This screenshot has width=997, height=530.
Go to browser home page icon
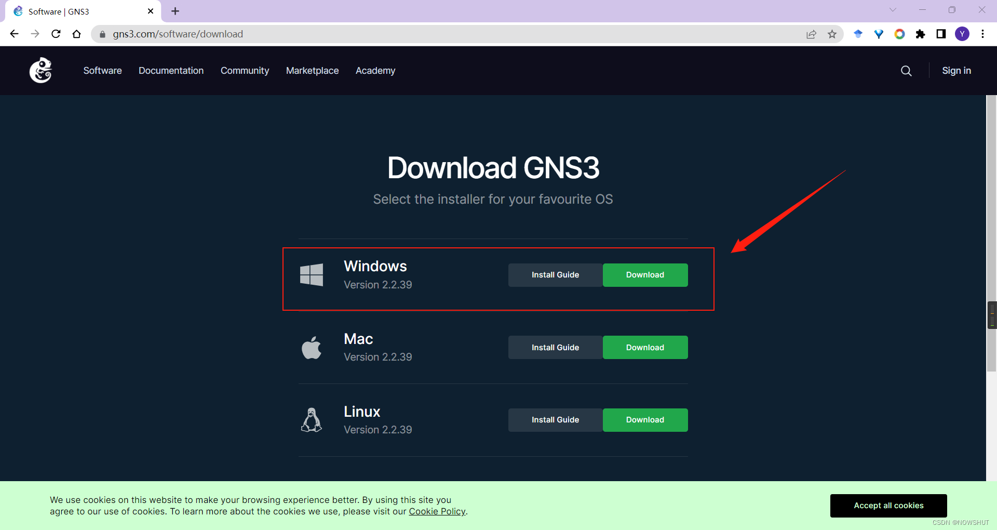point(77,34)
